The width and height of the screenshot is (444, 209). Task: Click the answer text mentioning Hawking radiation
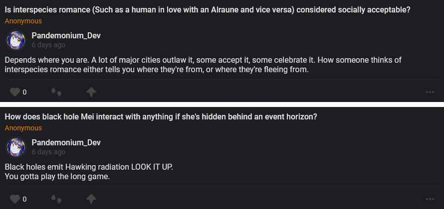[x=89, y=167]
